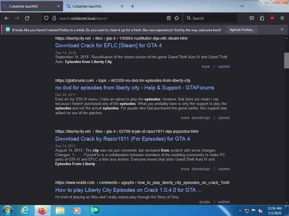Screen dimensions: 289x216
Task: Go back with the browser back arrow
Action: coord(7,18)
